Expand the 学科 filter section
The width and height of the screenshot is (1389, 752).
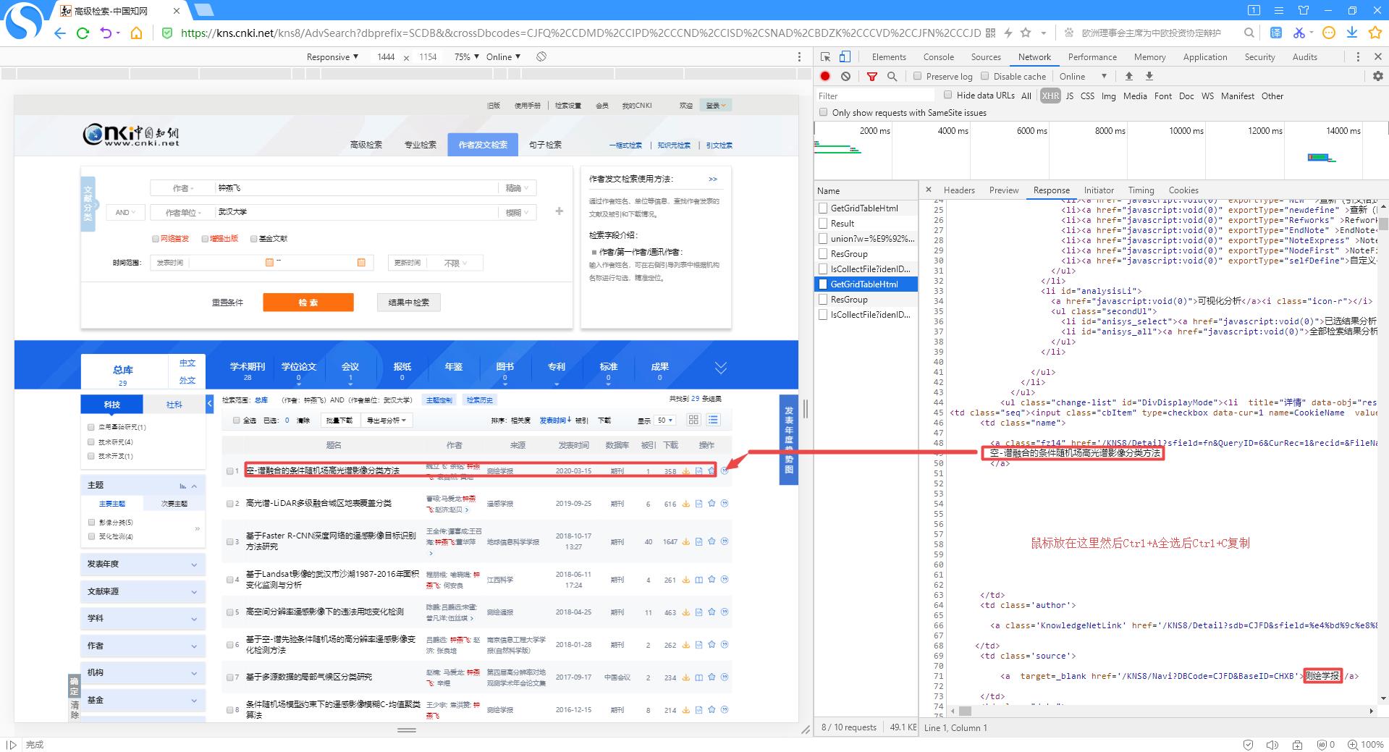143,618
